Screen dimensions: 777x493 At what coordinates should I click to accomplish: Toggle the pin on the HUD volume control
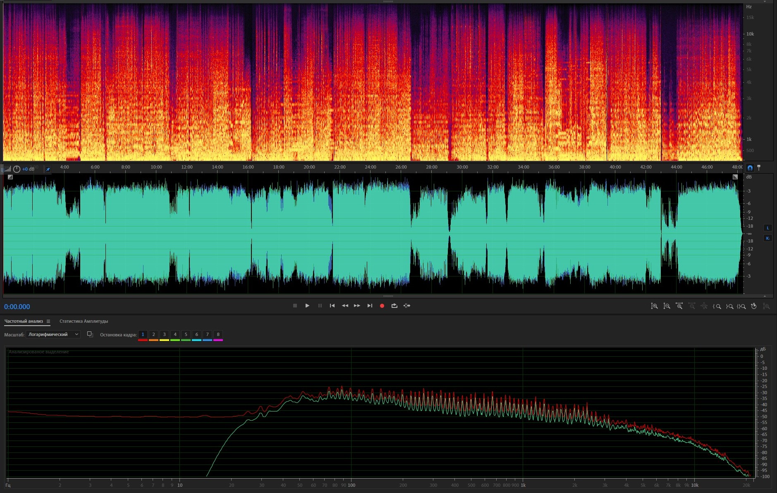(x=48, y=169)
